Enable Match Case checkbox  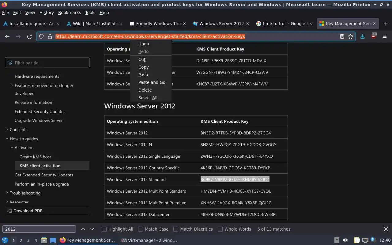coord(141,229)
